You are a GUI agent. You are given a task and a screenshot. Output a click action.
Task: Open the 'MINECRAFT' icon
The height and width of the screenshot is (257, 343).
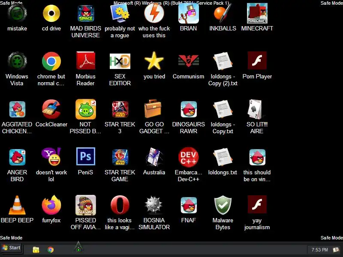pyautogui.click(x=257, y=13)
